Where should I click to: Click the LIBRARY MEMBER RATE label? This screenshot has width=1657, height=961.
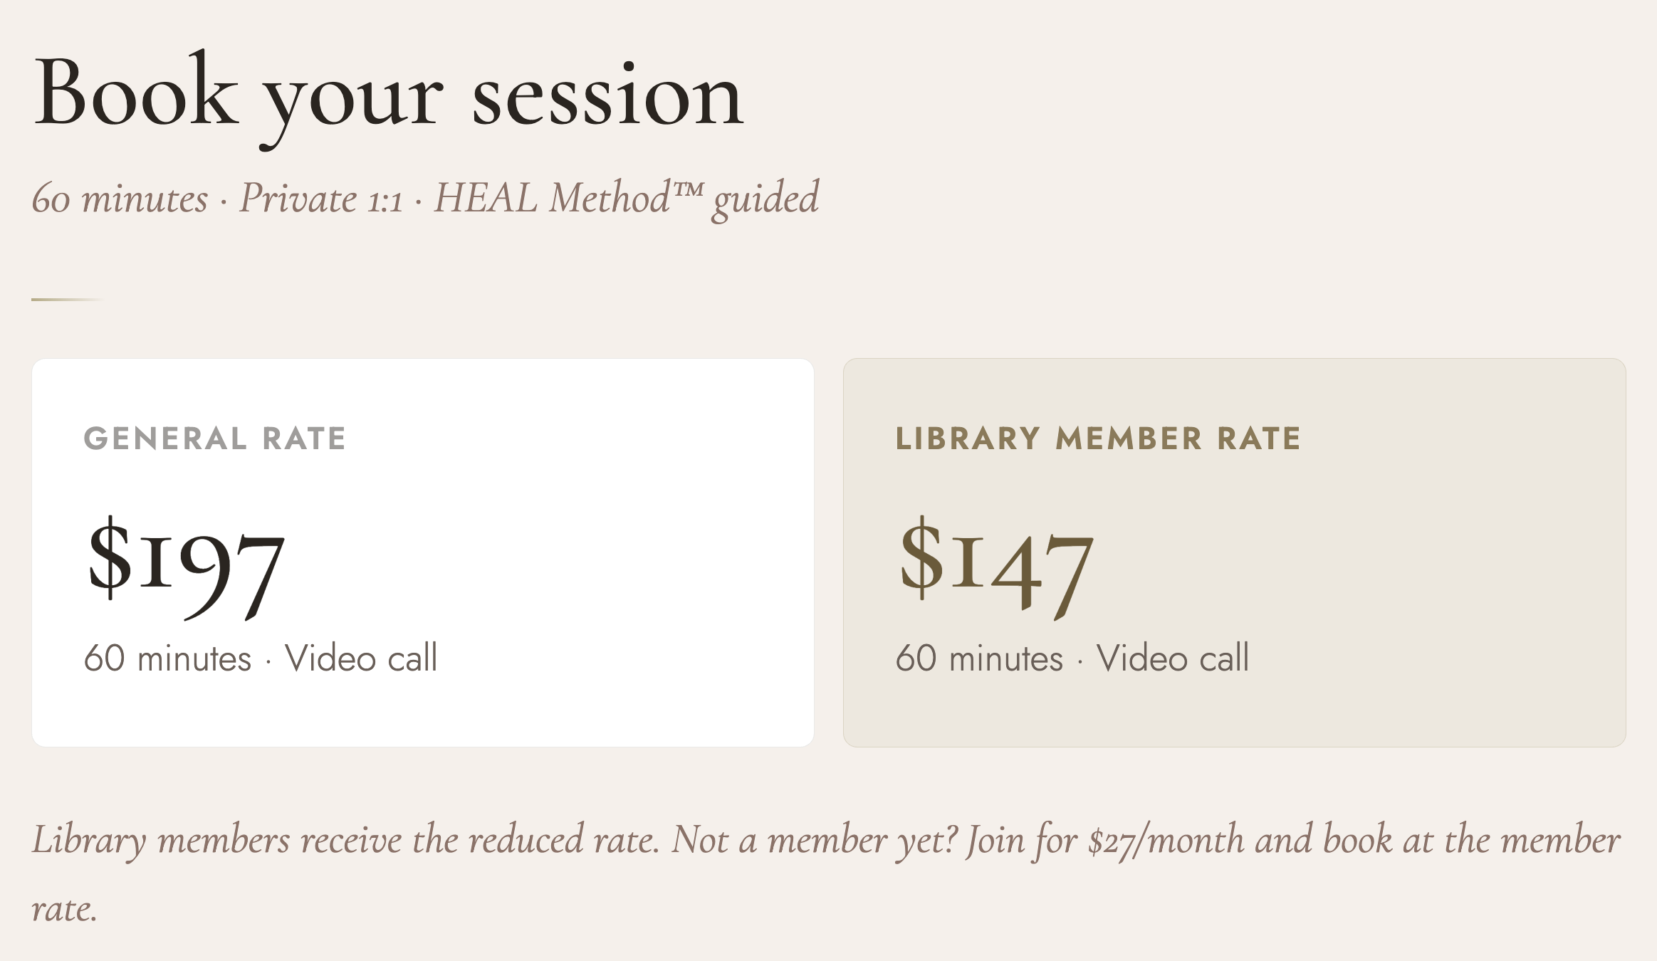click(1098, 439)
